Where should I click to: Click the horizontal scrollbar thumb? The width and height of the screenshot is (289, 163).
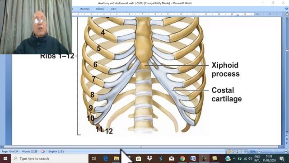click(141, 147)
